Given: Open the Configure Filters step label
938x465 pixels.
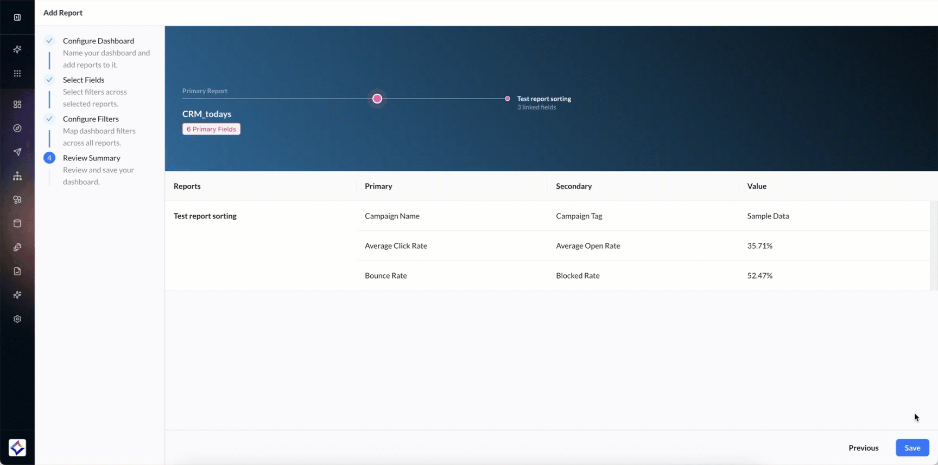Looking at the screenshot, I should 91,119.
